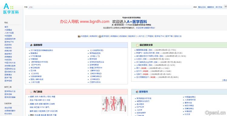Screen dimensions: 227x116
Task: Click the icon beside 热门条目 heading
Action: pyautogui.click(x=31, y=92)
